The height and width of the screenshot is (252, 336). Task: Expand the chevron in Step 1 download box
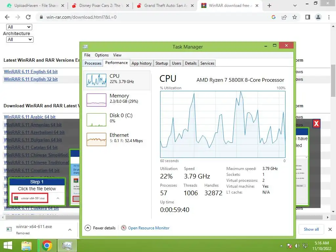pyautogui.click(x=58, y=198)
